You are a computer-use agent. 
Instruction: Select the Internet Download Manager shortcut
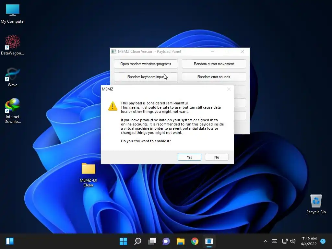13,111
